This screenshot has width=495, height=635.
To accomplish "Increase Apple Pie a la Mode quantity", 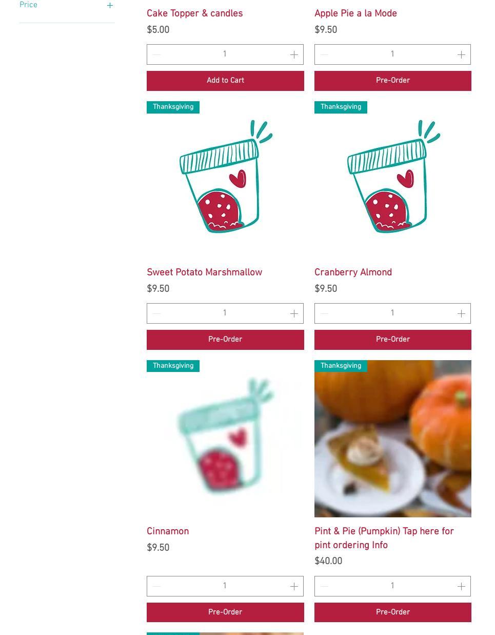I will (461, 54).
